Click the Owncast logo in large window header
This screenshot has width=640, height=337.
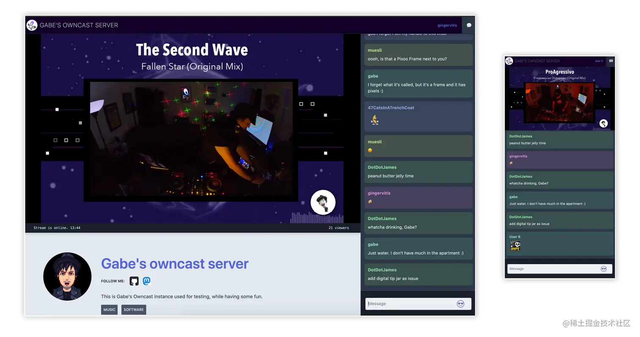tap(32, 25)
